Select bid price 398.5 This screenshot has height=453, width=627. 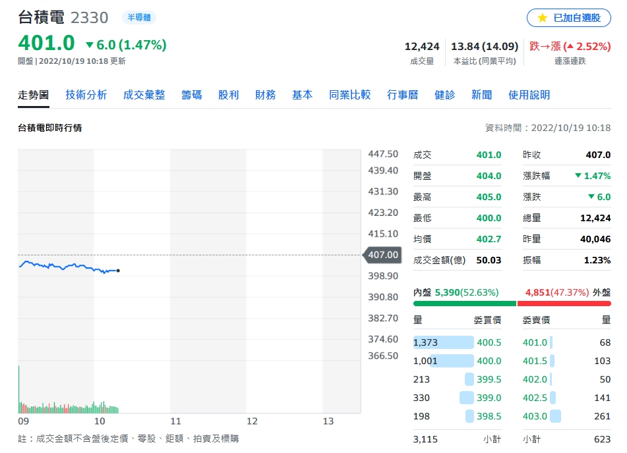coord(489,416)
